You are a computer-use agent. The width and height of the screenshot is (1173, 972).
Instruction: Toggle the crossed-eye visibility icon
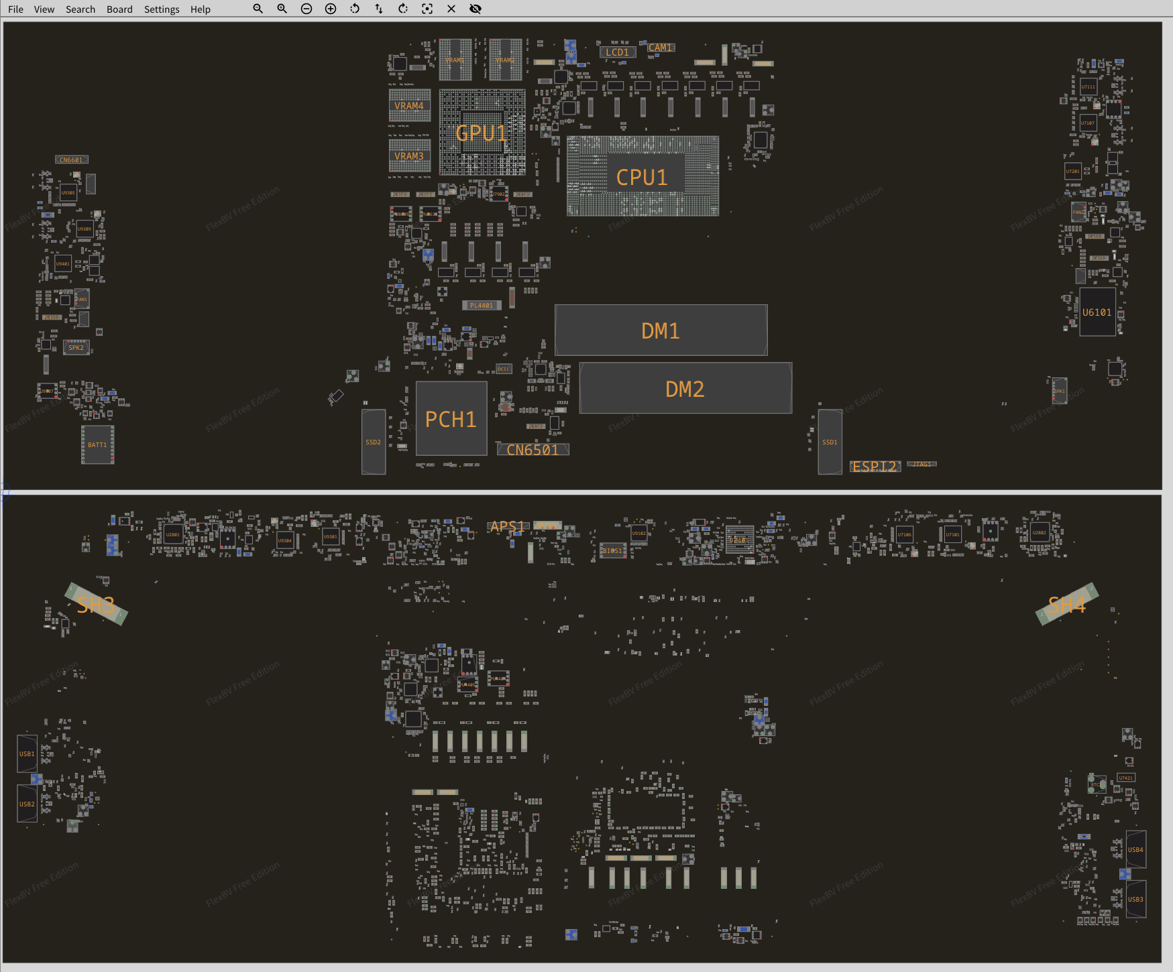(476, 9)
